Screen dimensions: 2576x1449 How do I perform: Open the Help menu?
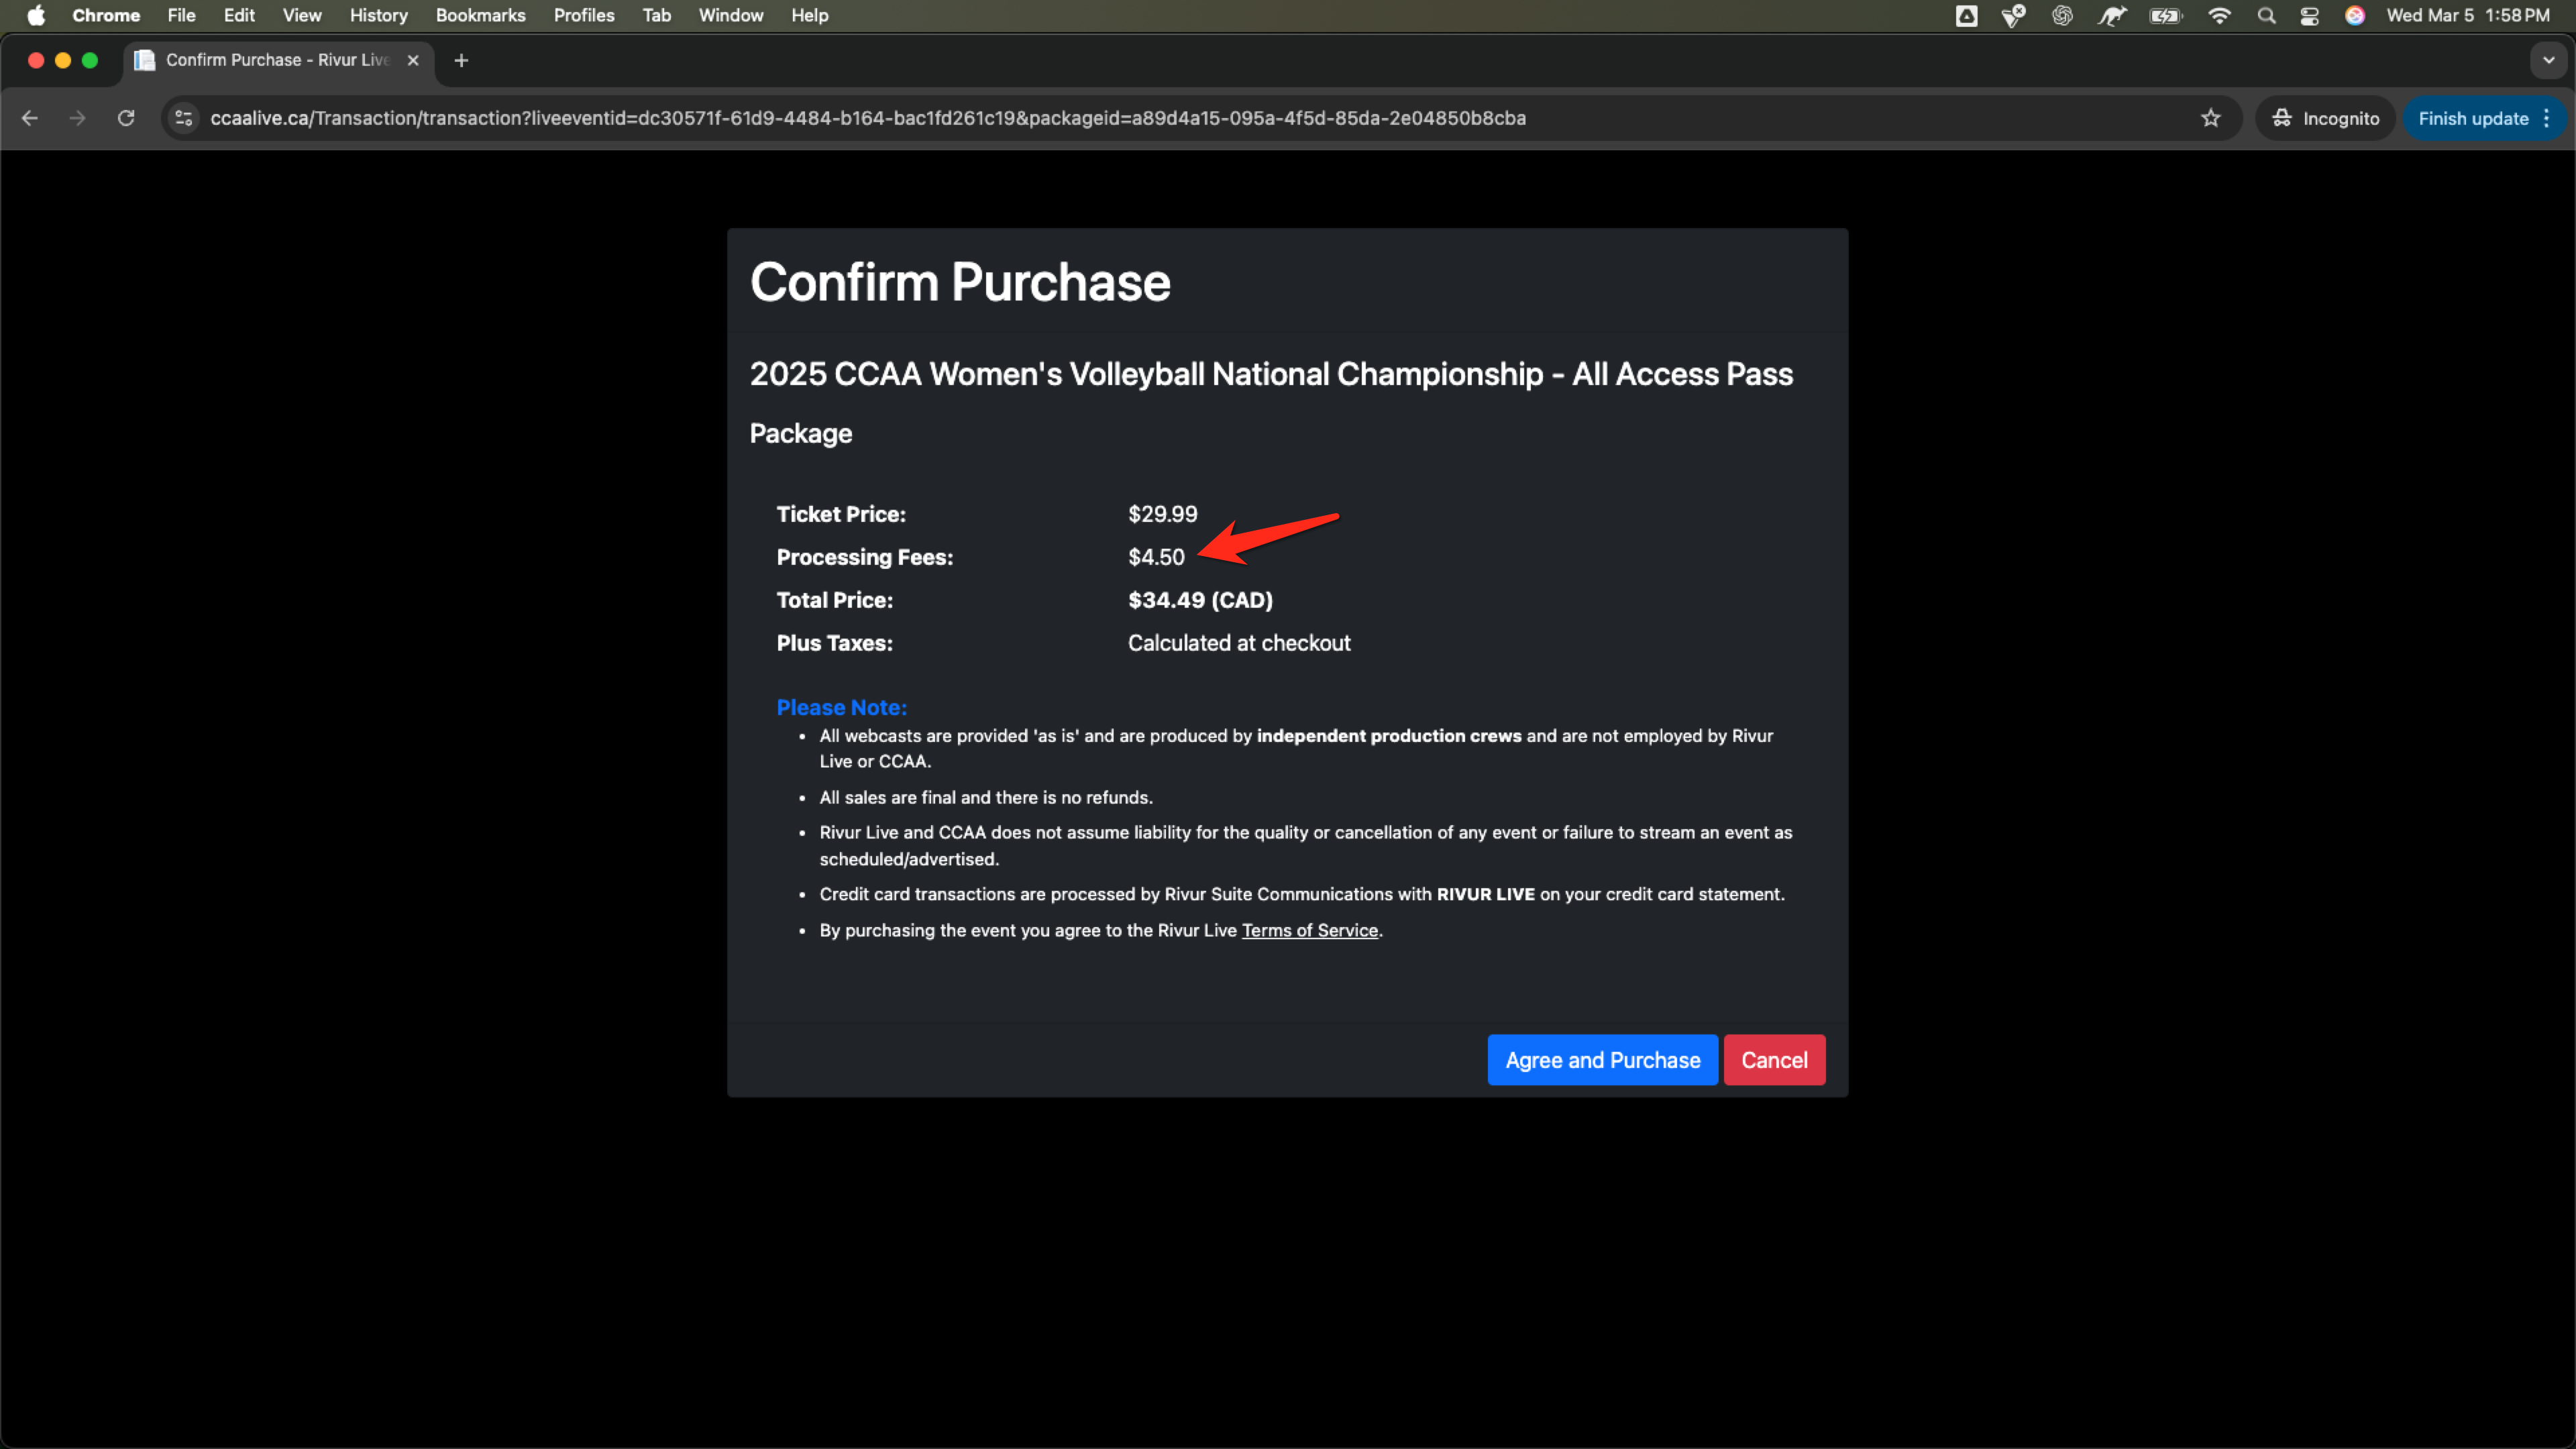(x=810, y=15)
